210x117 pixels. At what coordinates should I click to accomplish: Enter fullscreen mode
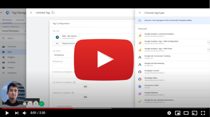point(203,113)
